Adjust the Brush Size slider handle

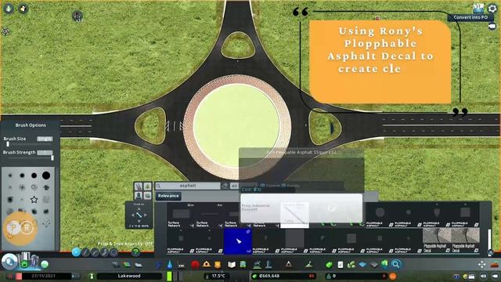tap(8, 144)
